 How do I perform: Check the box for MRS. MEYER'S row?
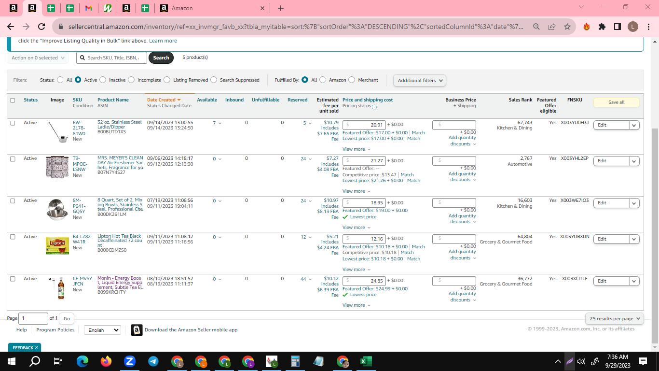click(x=13, y=158)
